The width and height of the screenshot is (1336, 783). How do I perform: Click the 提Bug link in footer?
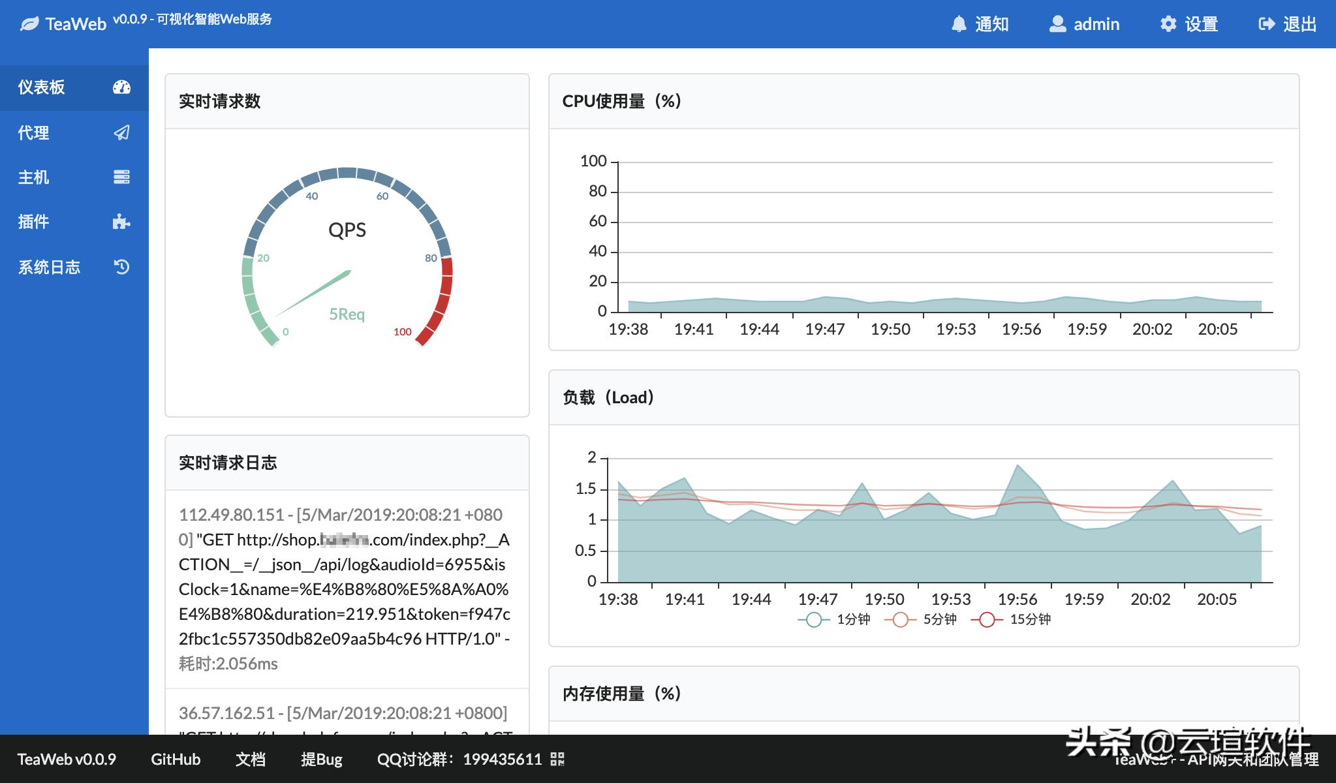321,759
